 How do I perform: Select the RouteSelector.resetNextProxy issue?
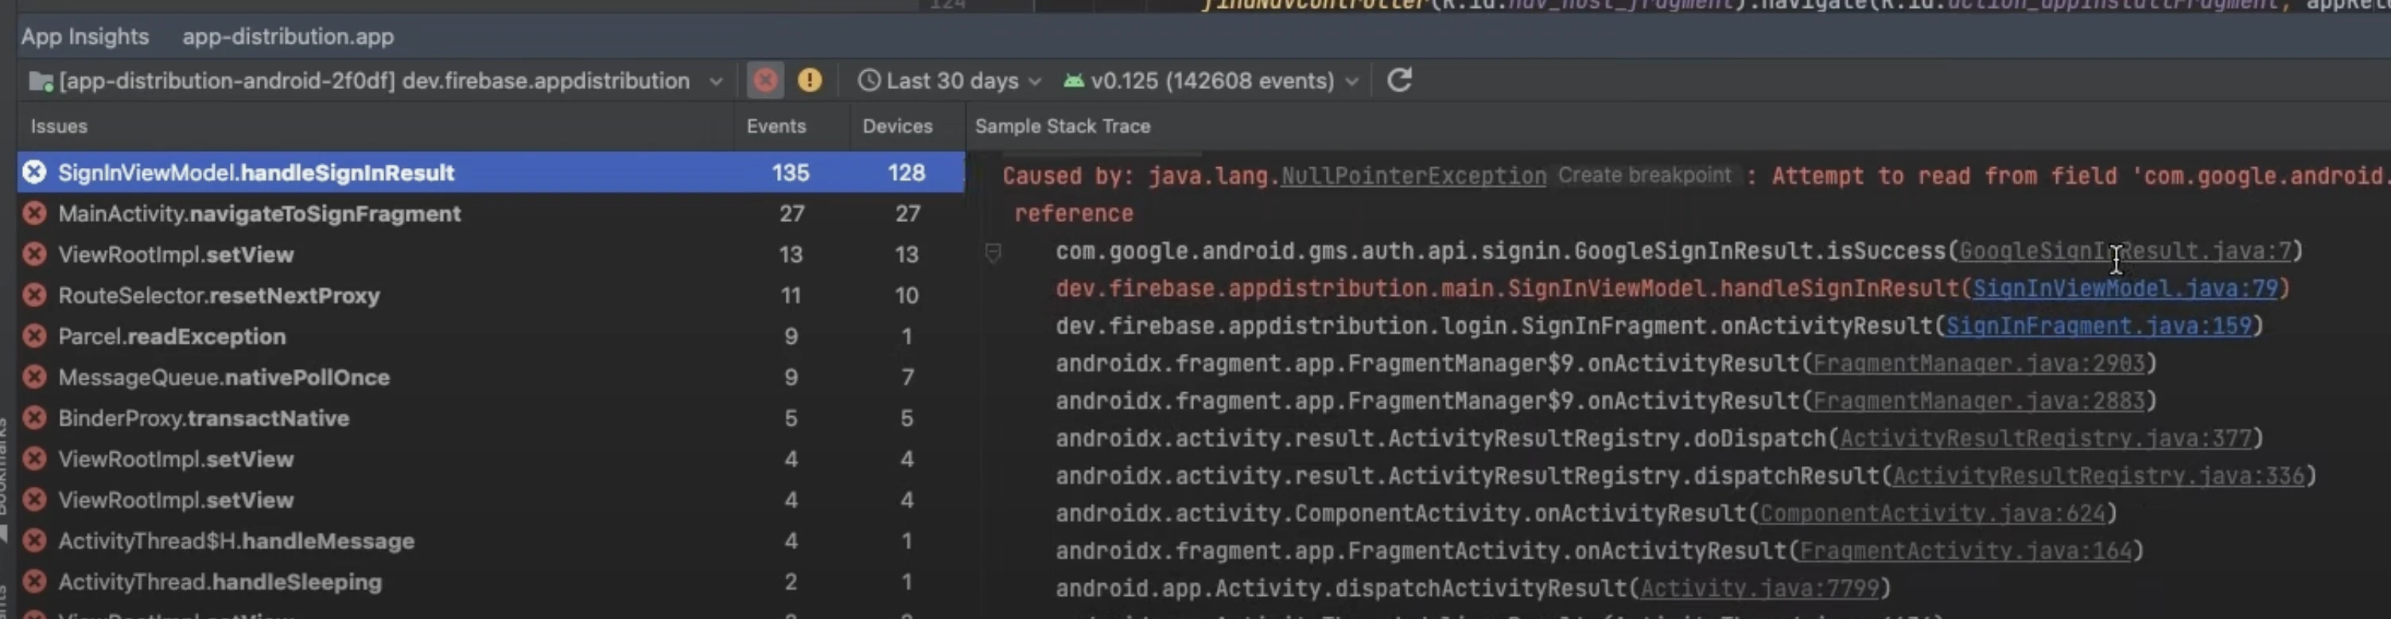[x=491, y=295]
